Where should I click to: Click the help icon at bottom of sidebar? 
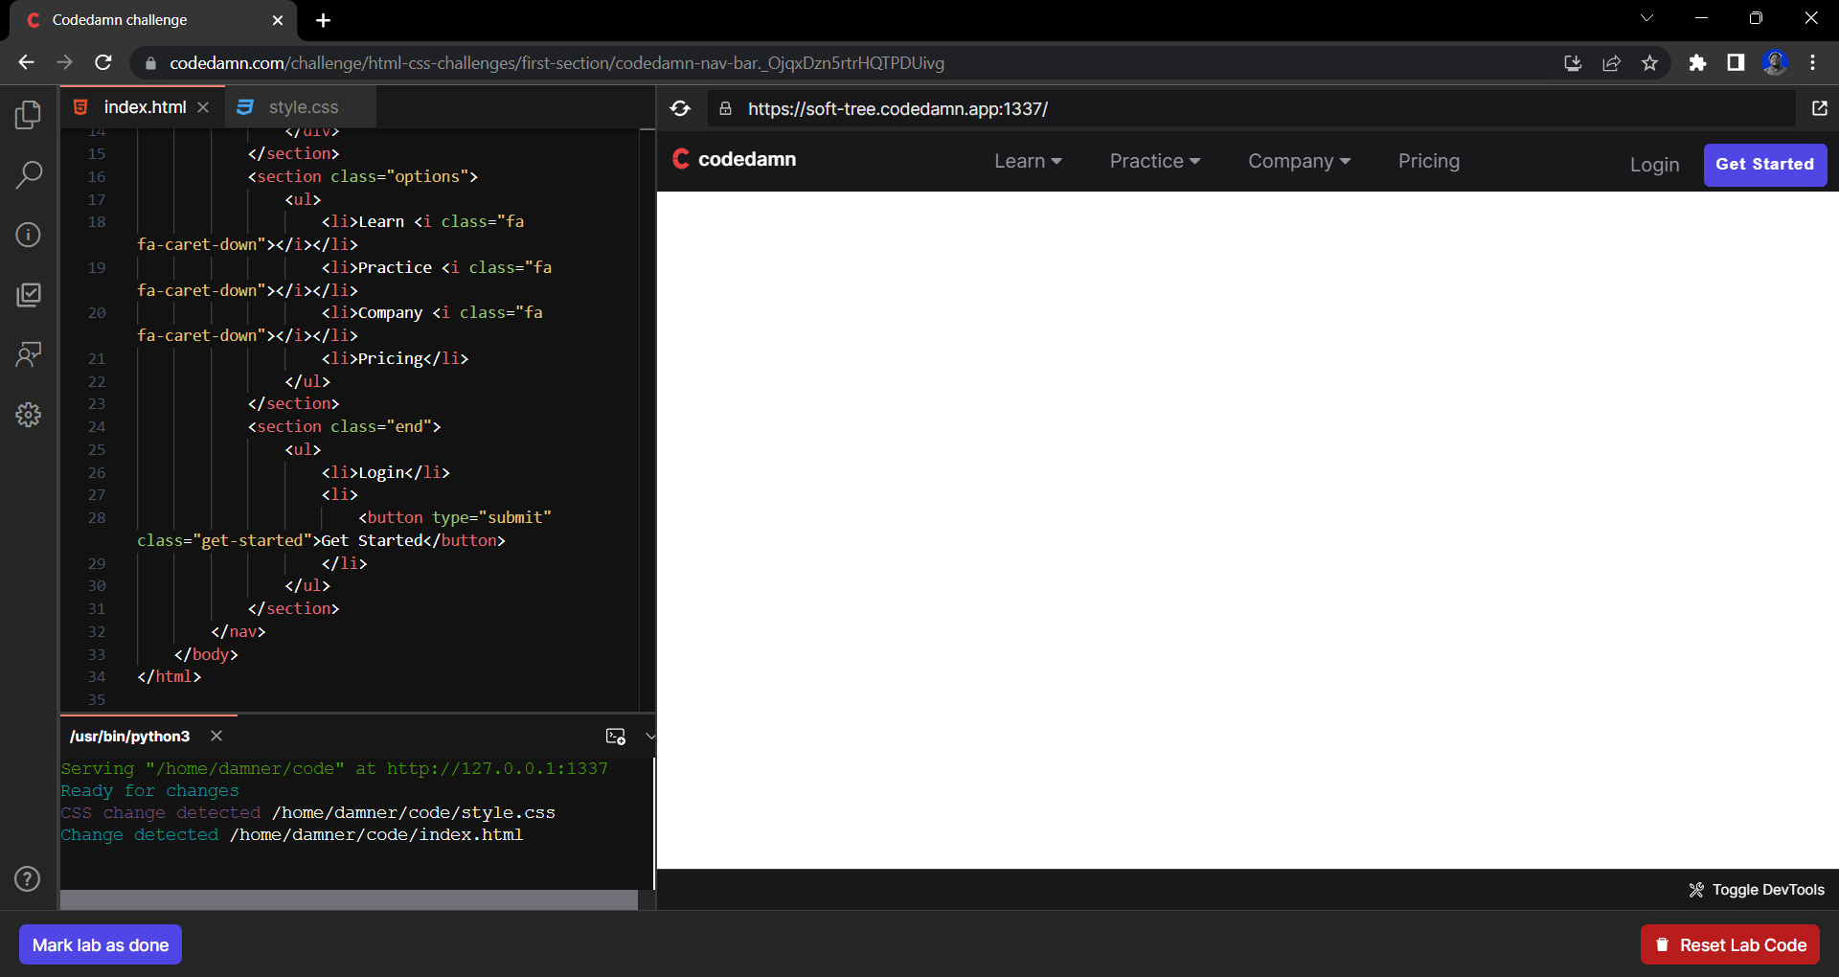tap(27, 878)
